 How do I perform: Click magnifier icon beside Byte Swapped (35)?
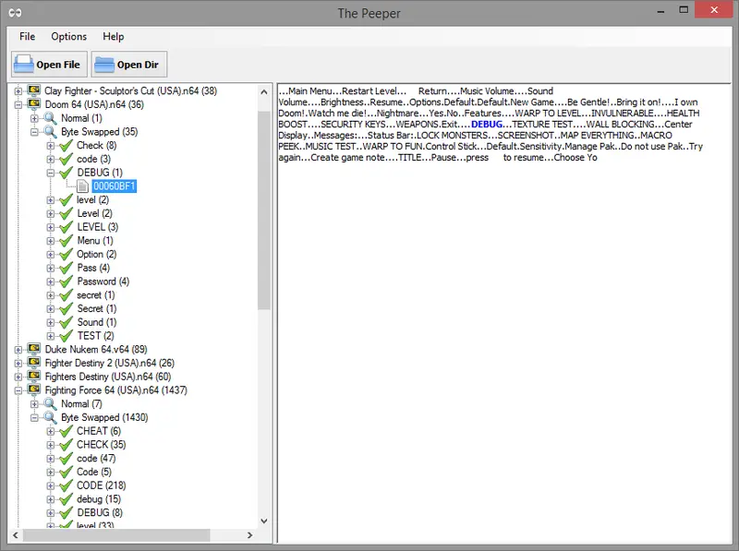pos(51,131)
